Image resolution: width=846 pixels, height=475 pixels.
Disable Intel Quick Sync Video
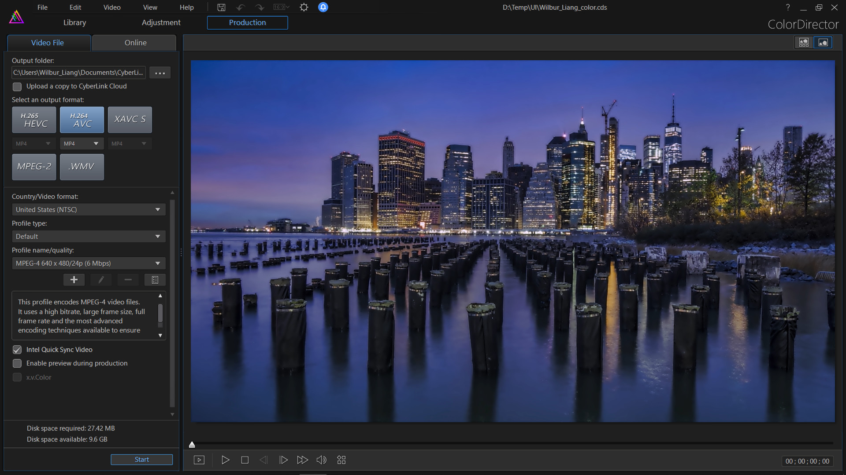click(x=17, y=350)
